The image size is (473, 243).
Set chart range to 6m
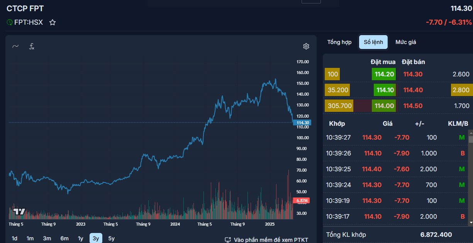click(x=64, y=238)
